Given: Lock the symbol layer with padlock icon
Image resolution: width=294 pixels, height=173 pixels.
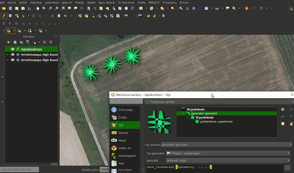Looking at the screenshot, I should [291, 124].
